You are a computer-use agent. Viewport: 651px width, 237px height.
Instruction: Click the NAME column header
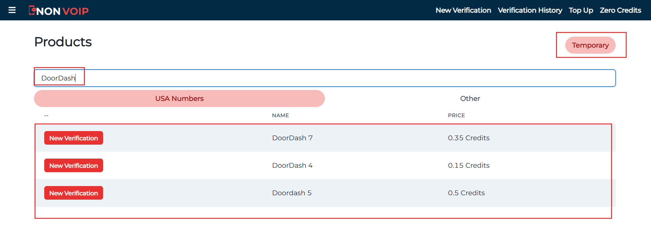pos(280,115)
